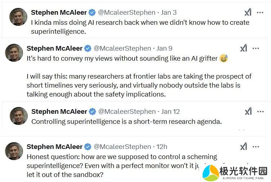Click profile avatar on Jan 12 tweet
This screenshot has width=271, height=182.
point(18,116)
